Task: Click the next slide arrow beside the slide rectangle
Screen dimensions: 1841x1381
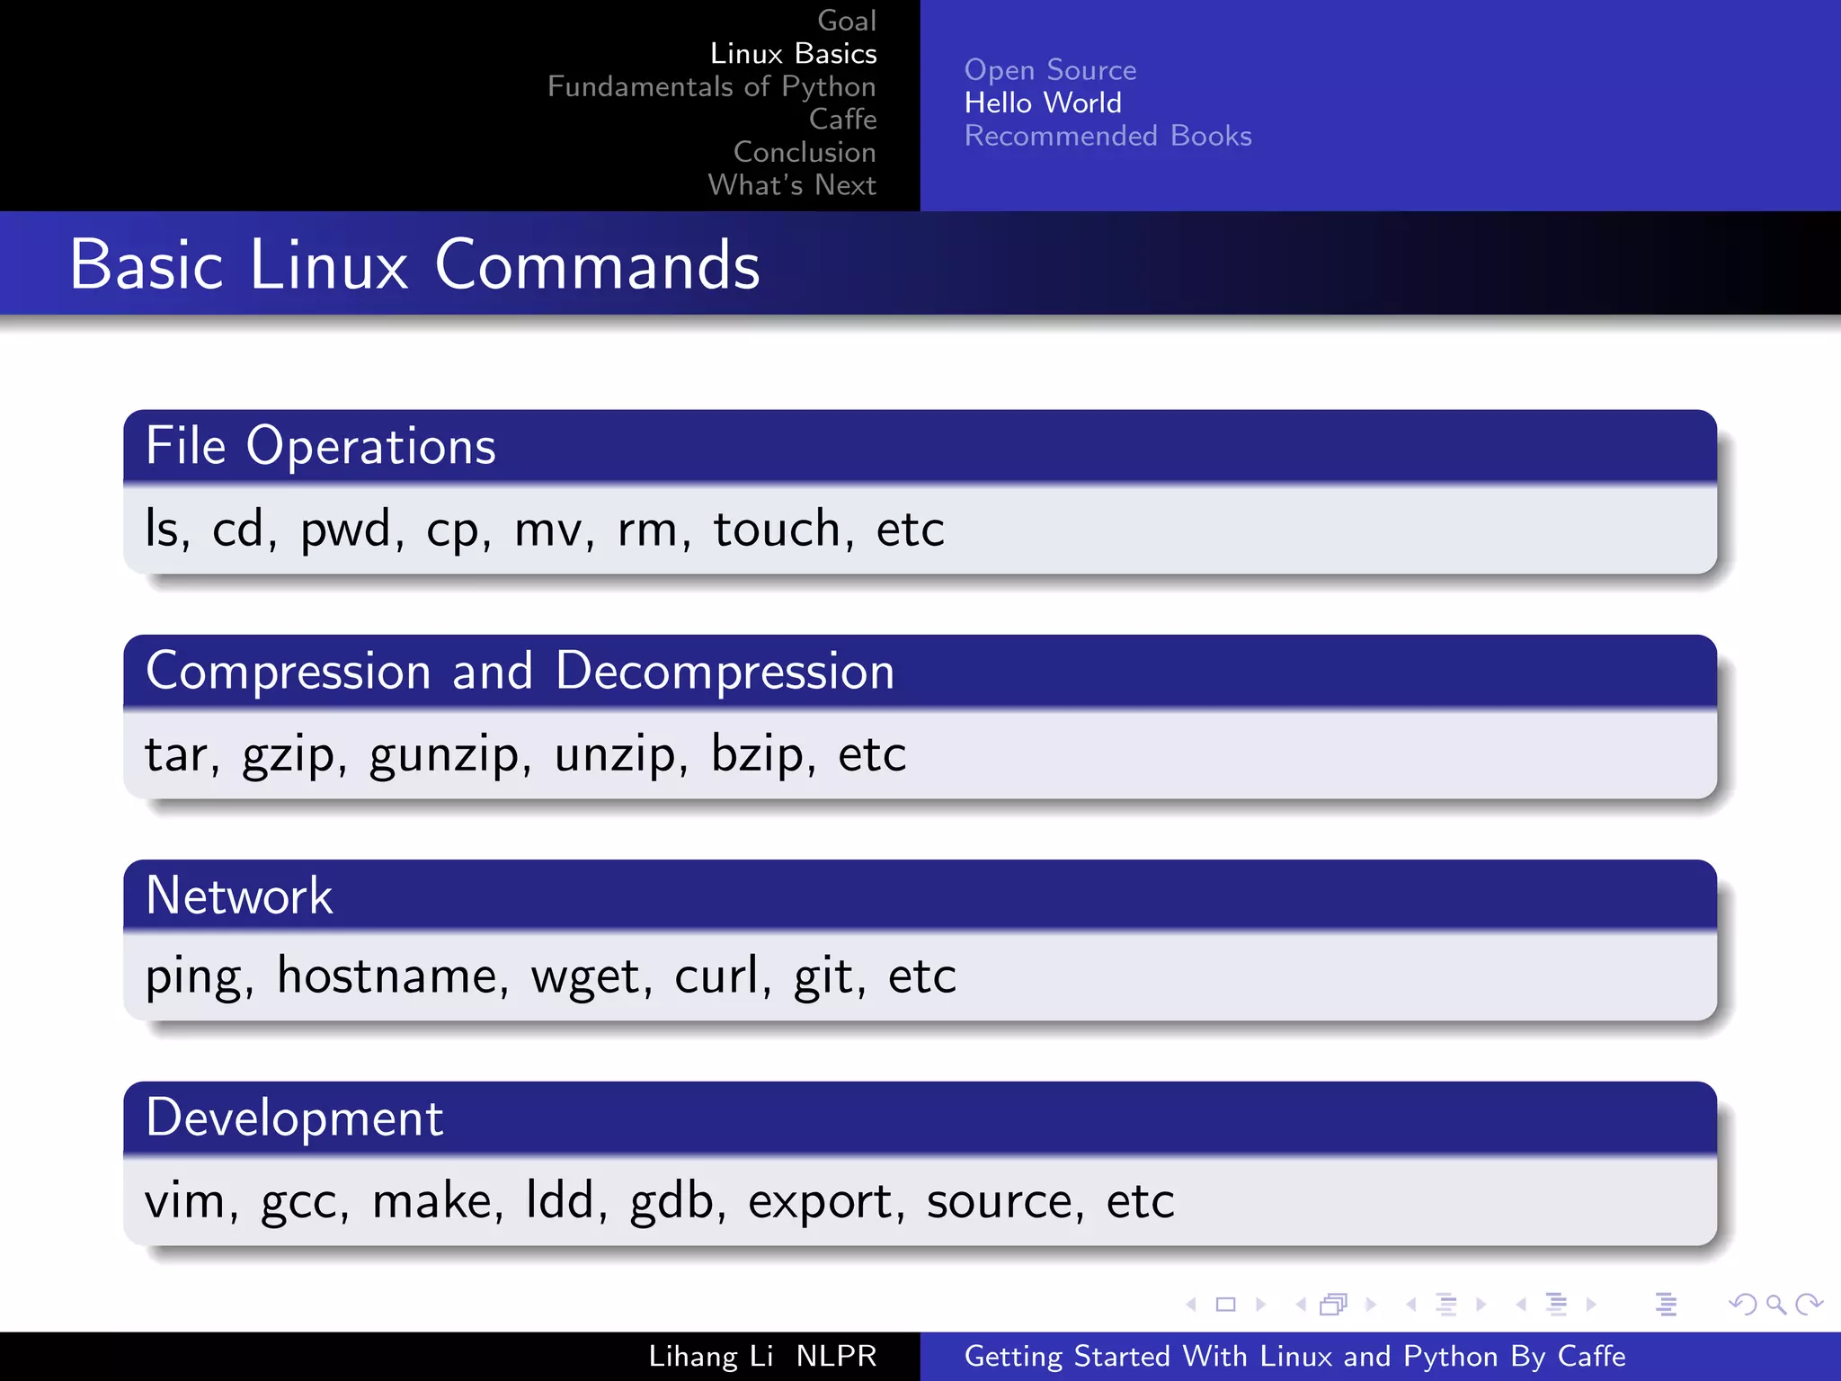Action: click(1261, 1305)
